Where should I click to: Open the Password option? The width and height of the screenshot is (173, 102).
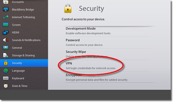click(109, 42)
